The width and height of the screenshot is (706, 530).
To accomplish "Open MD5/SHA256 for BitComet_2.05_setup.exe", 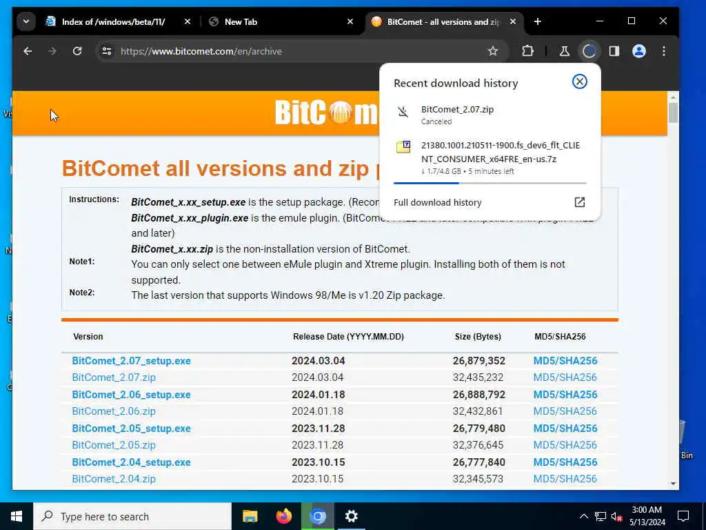I will (x=565, y=429).
